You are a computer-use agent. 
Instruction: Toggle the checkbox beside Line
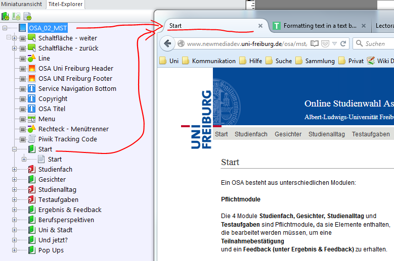tap(23, 59)
